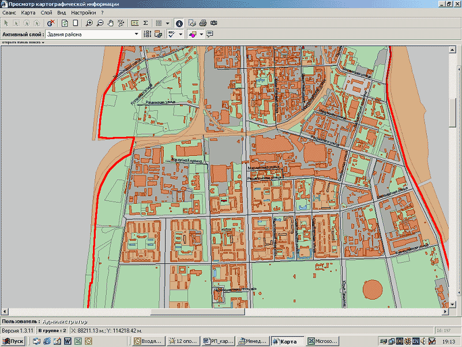Click the 'Пуск' Start button
The image size is (462, 347).
(x=13, y=341)
